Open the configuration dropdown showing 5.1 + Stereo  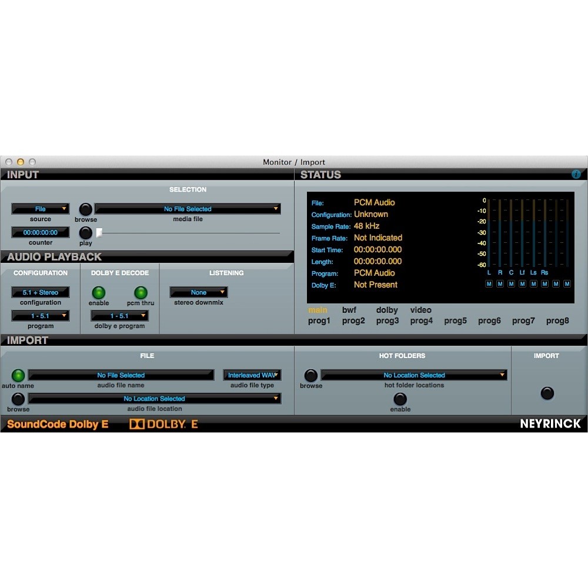41,292
